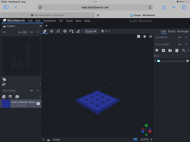The image size is (190, 142).
Task: Select wool_colored_blue texture thumbnail
Action: [6, 104]
